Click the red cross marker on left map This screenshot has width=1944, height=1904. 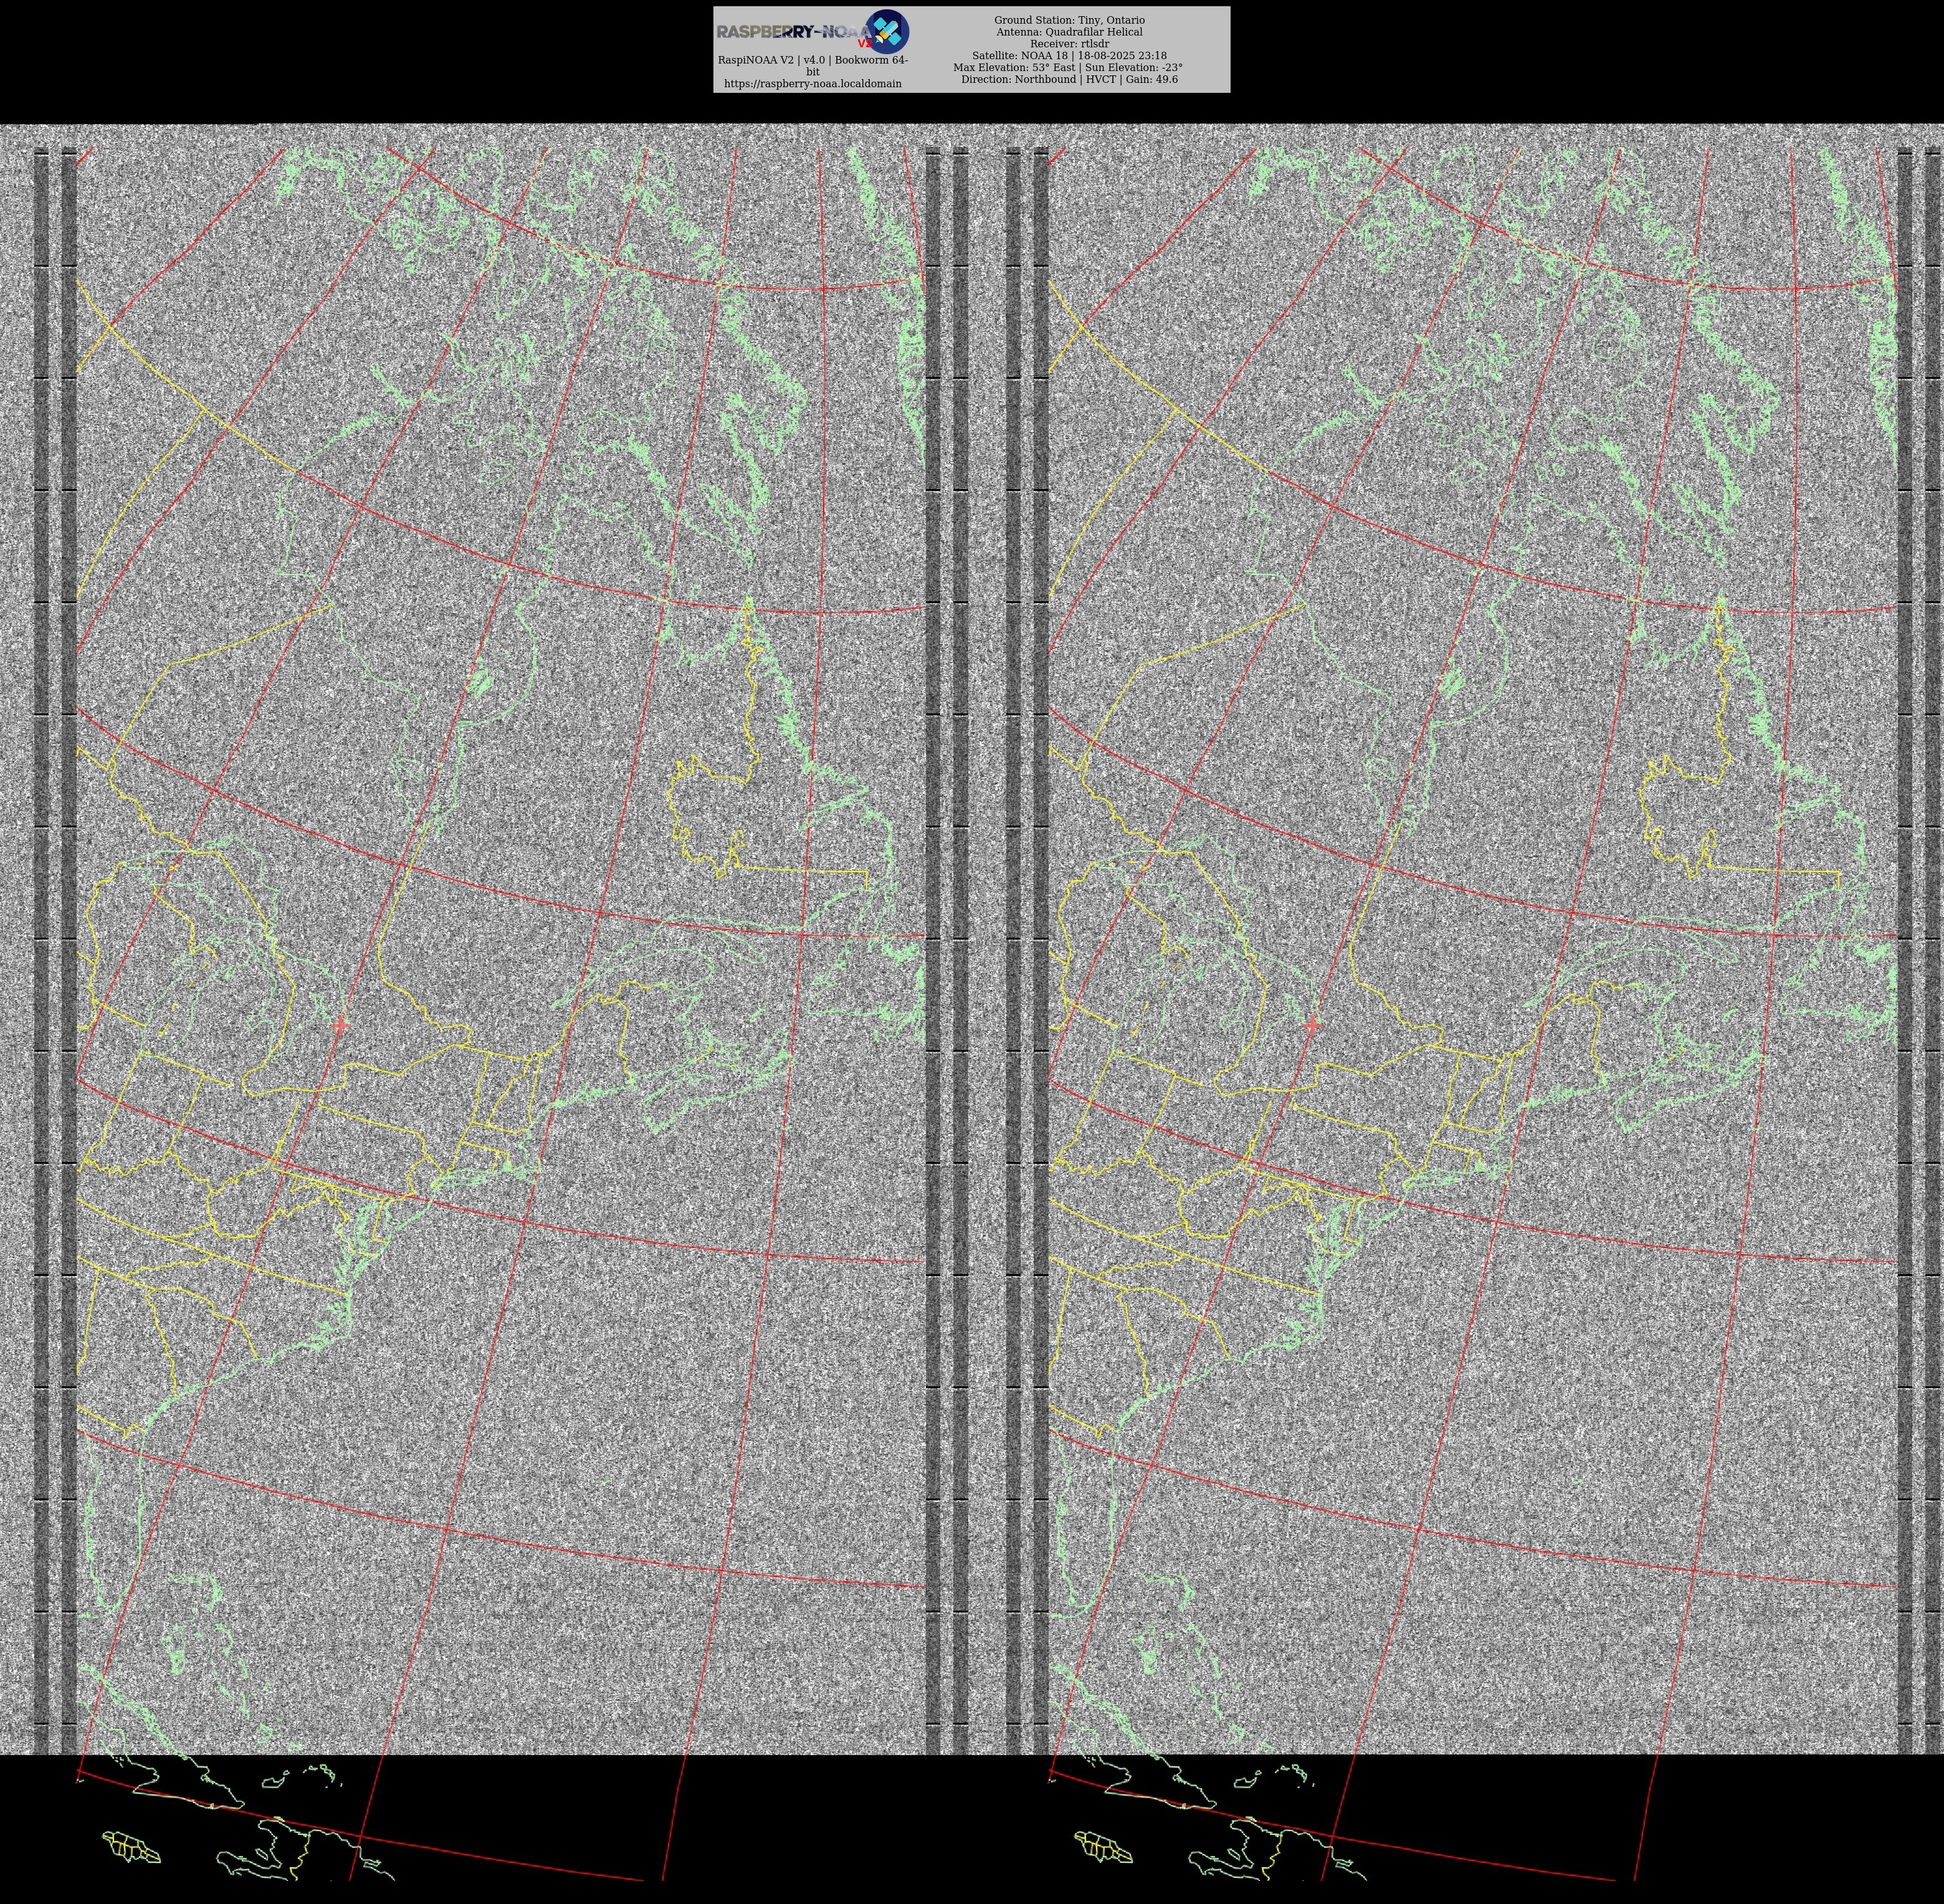(340, 1025)
